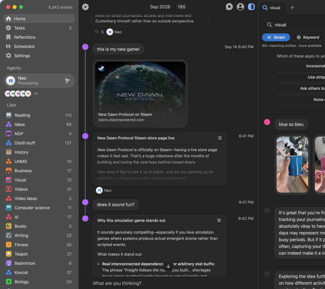
Task: Choose the 'None' answer option
Action: (300, 99)
